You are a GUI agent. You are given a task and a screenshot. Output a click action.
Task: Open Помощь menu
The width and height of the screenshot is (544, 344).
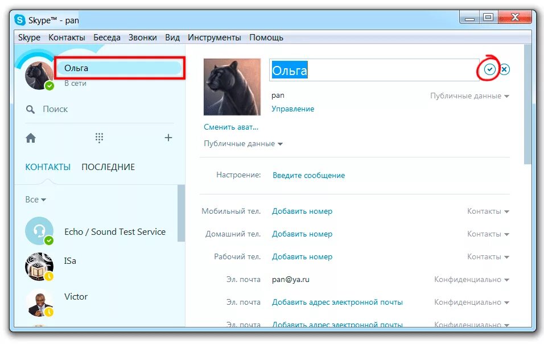pos(266,38)
